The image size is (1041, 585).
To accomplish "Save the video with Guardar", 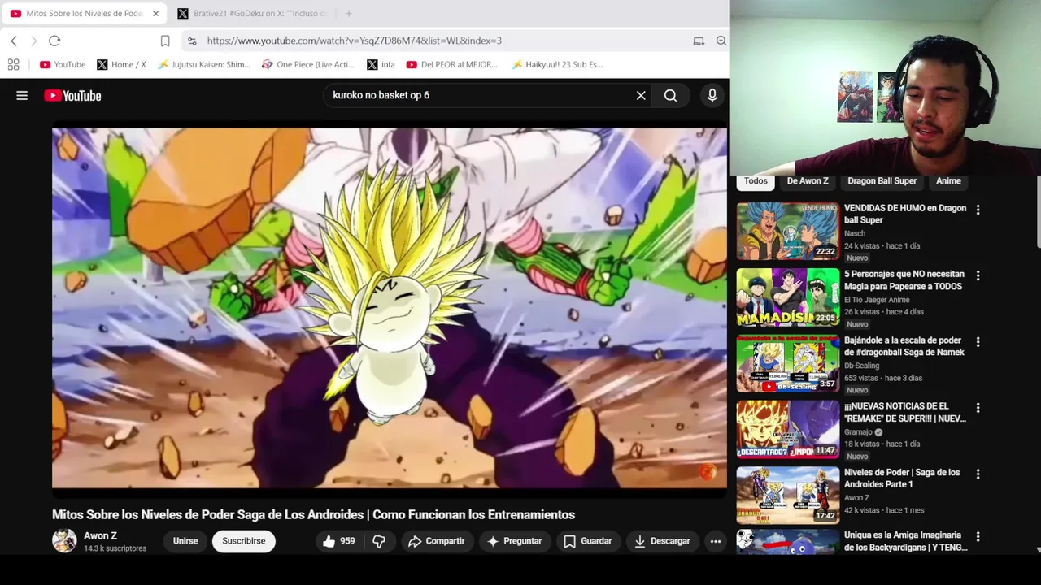I will pos(587,541).
